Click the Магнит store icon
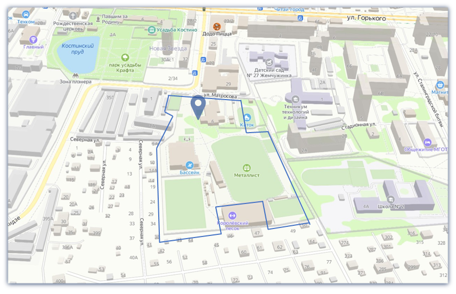The width and height of the screenshot is (456, 294). [x=440, y=85]
